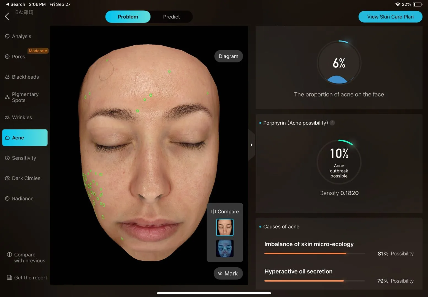Screen dimensions: 428x297
Task: Click Compare with previous icon
Action: 9,254
